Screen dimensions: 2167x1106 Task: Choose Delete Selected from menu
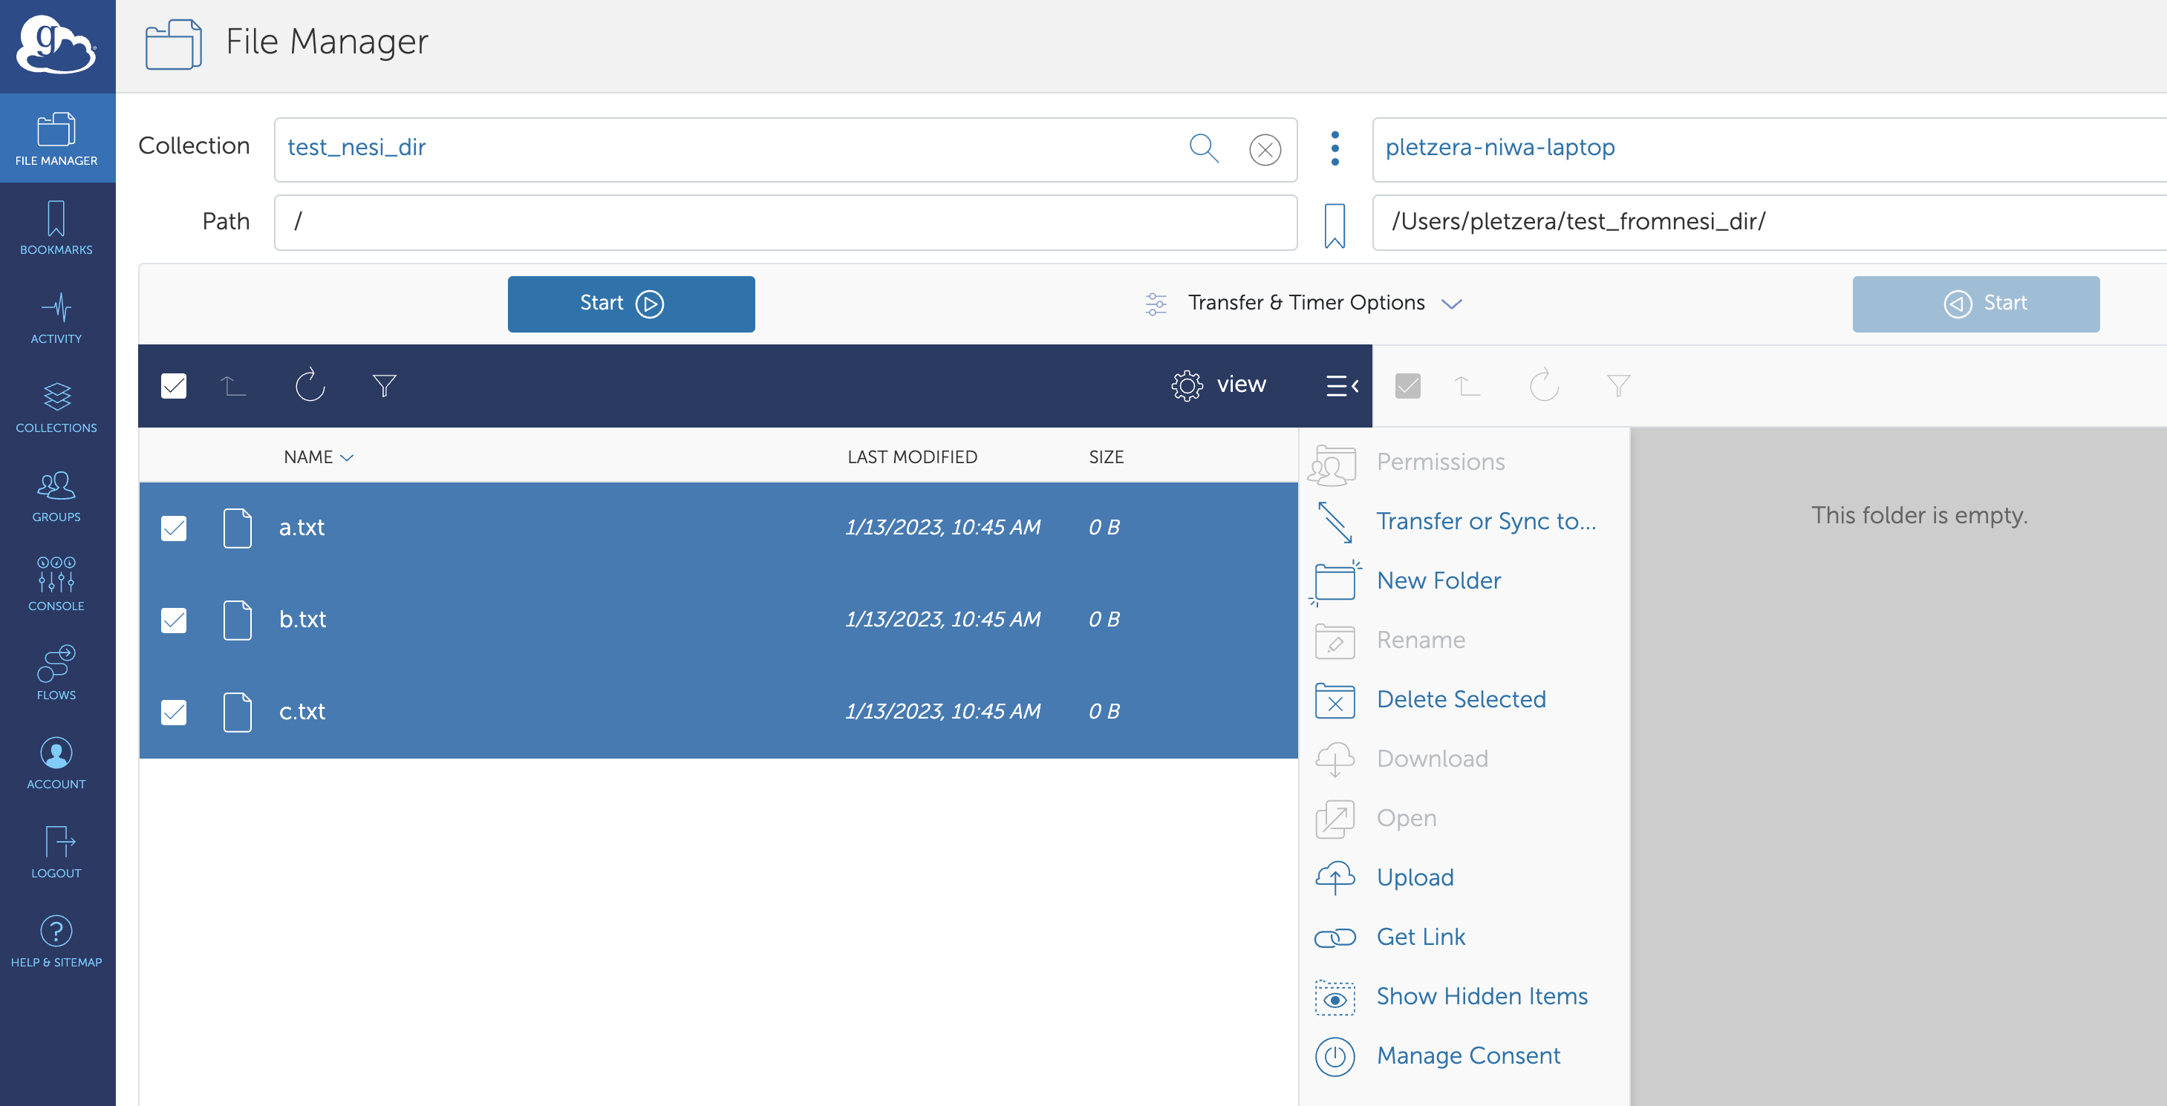1460,699
